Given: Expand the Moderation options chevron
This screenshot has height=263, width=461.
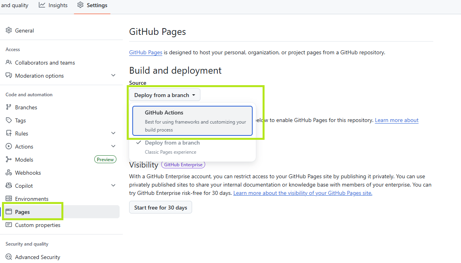Looking at the screenshot, I should (113, 75).
